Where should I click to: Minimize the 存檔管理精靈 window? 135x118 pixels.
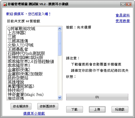point(123,4)
